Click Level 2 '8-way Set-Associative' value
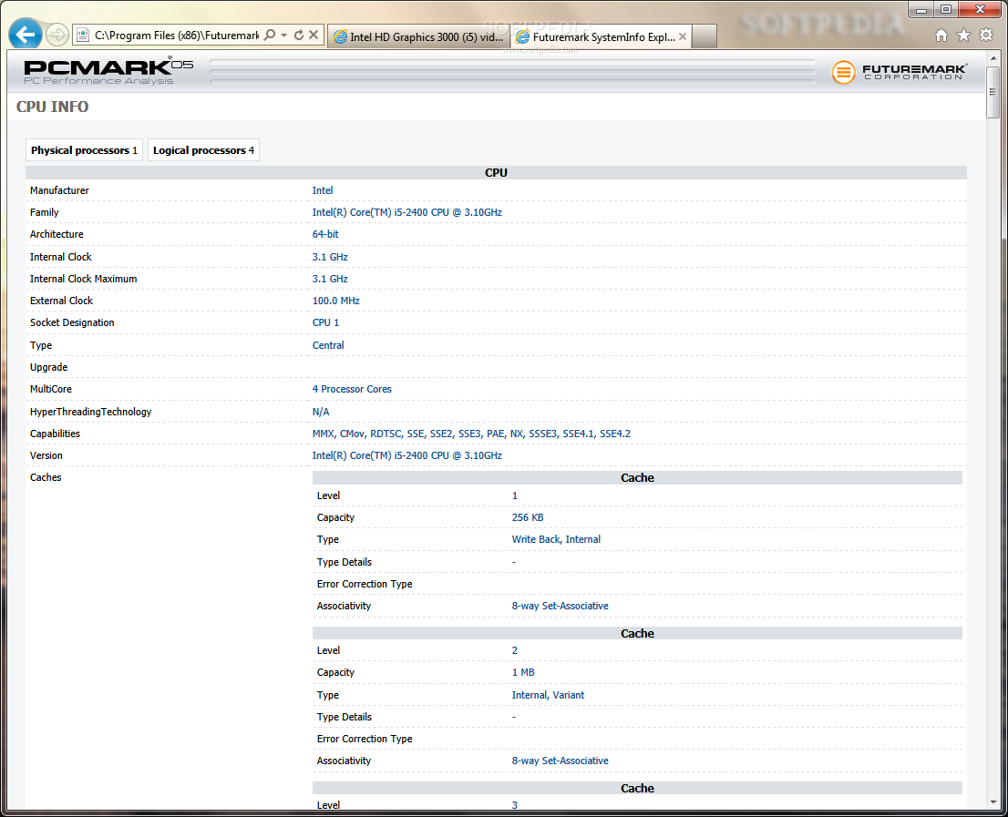The width and height of the screenshot is (1008, 817). 560,761
